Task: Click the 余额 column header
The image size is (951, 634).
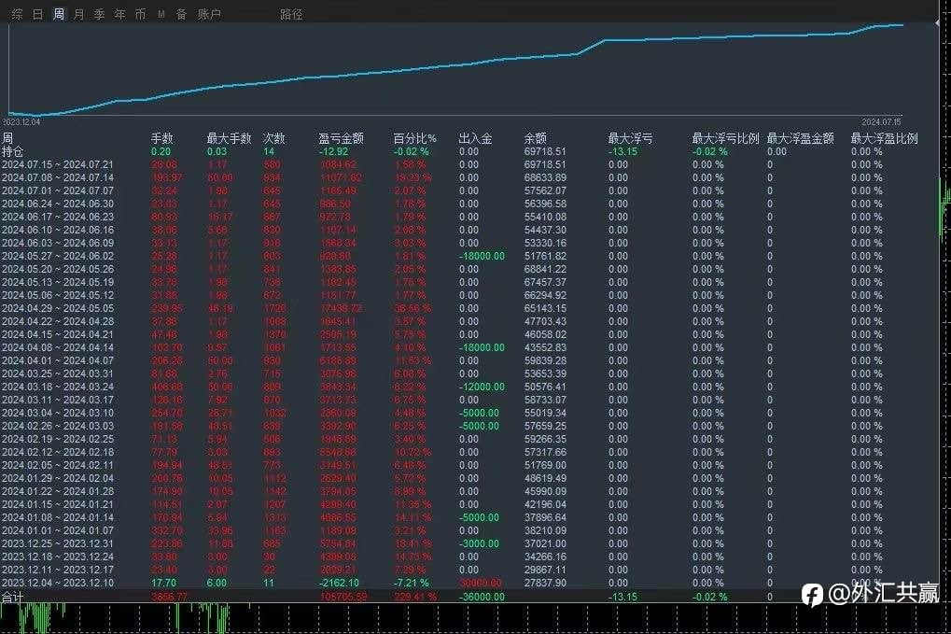Action: click(x=536, y=138)
